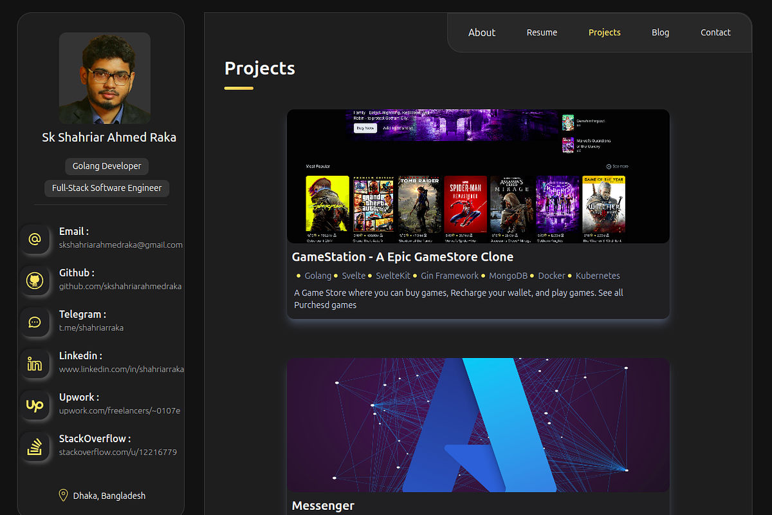Visit the www.linkedin.com/in/shahriarraka link
Viewport: 772px width, 515px height.
pyautogui.click(x=122, y=369)
